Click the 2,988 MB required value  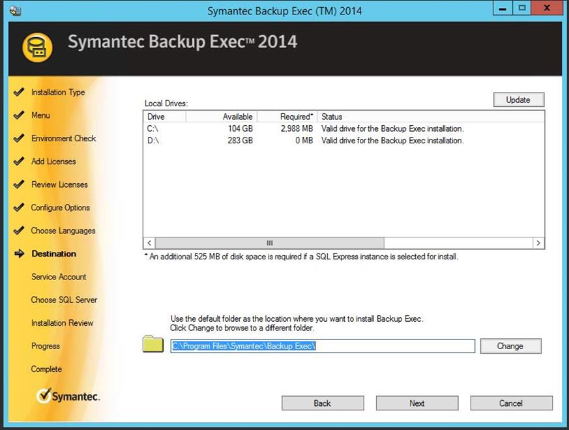[x=297, y=129]
